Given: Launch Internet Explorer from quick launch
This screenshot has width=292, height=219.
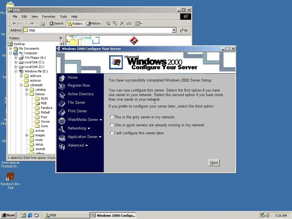Looking at the screenshot, I should pyautogui.click(x=30, y=215).
